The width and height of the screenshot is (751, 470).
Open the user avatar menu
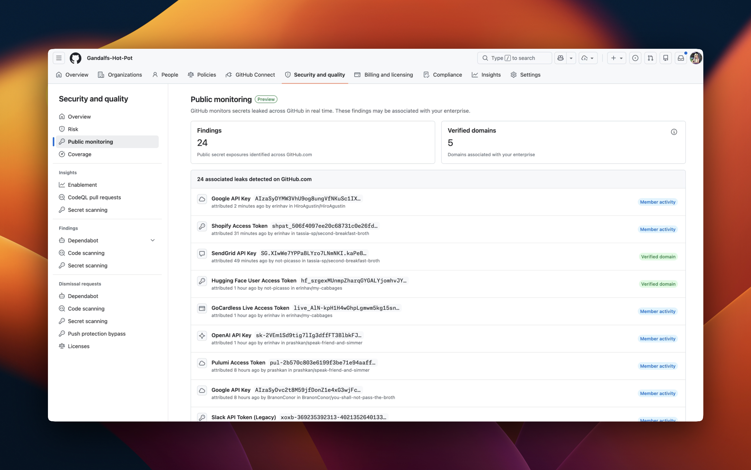(696, 58)
